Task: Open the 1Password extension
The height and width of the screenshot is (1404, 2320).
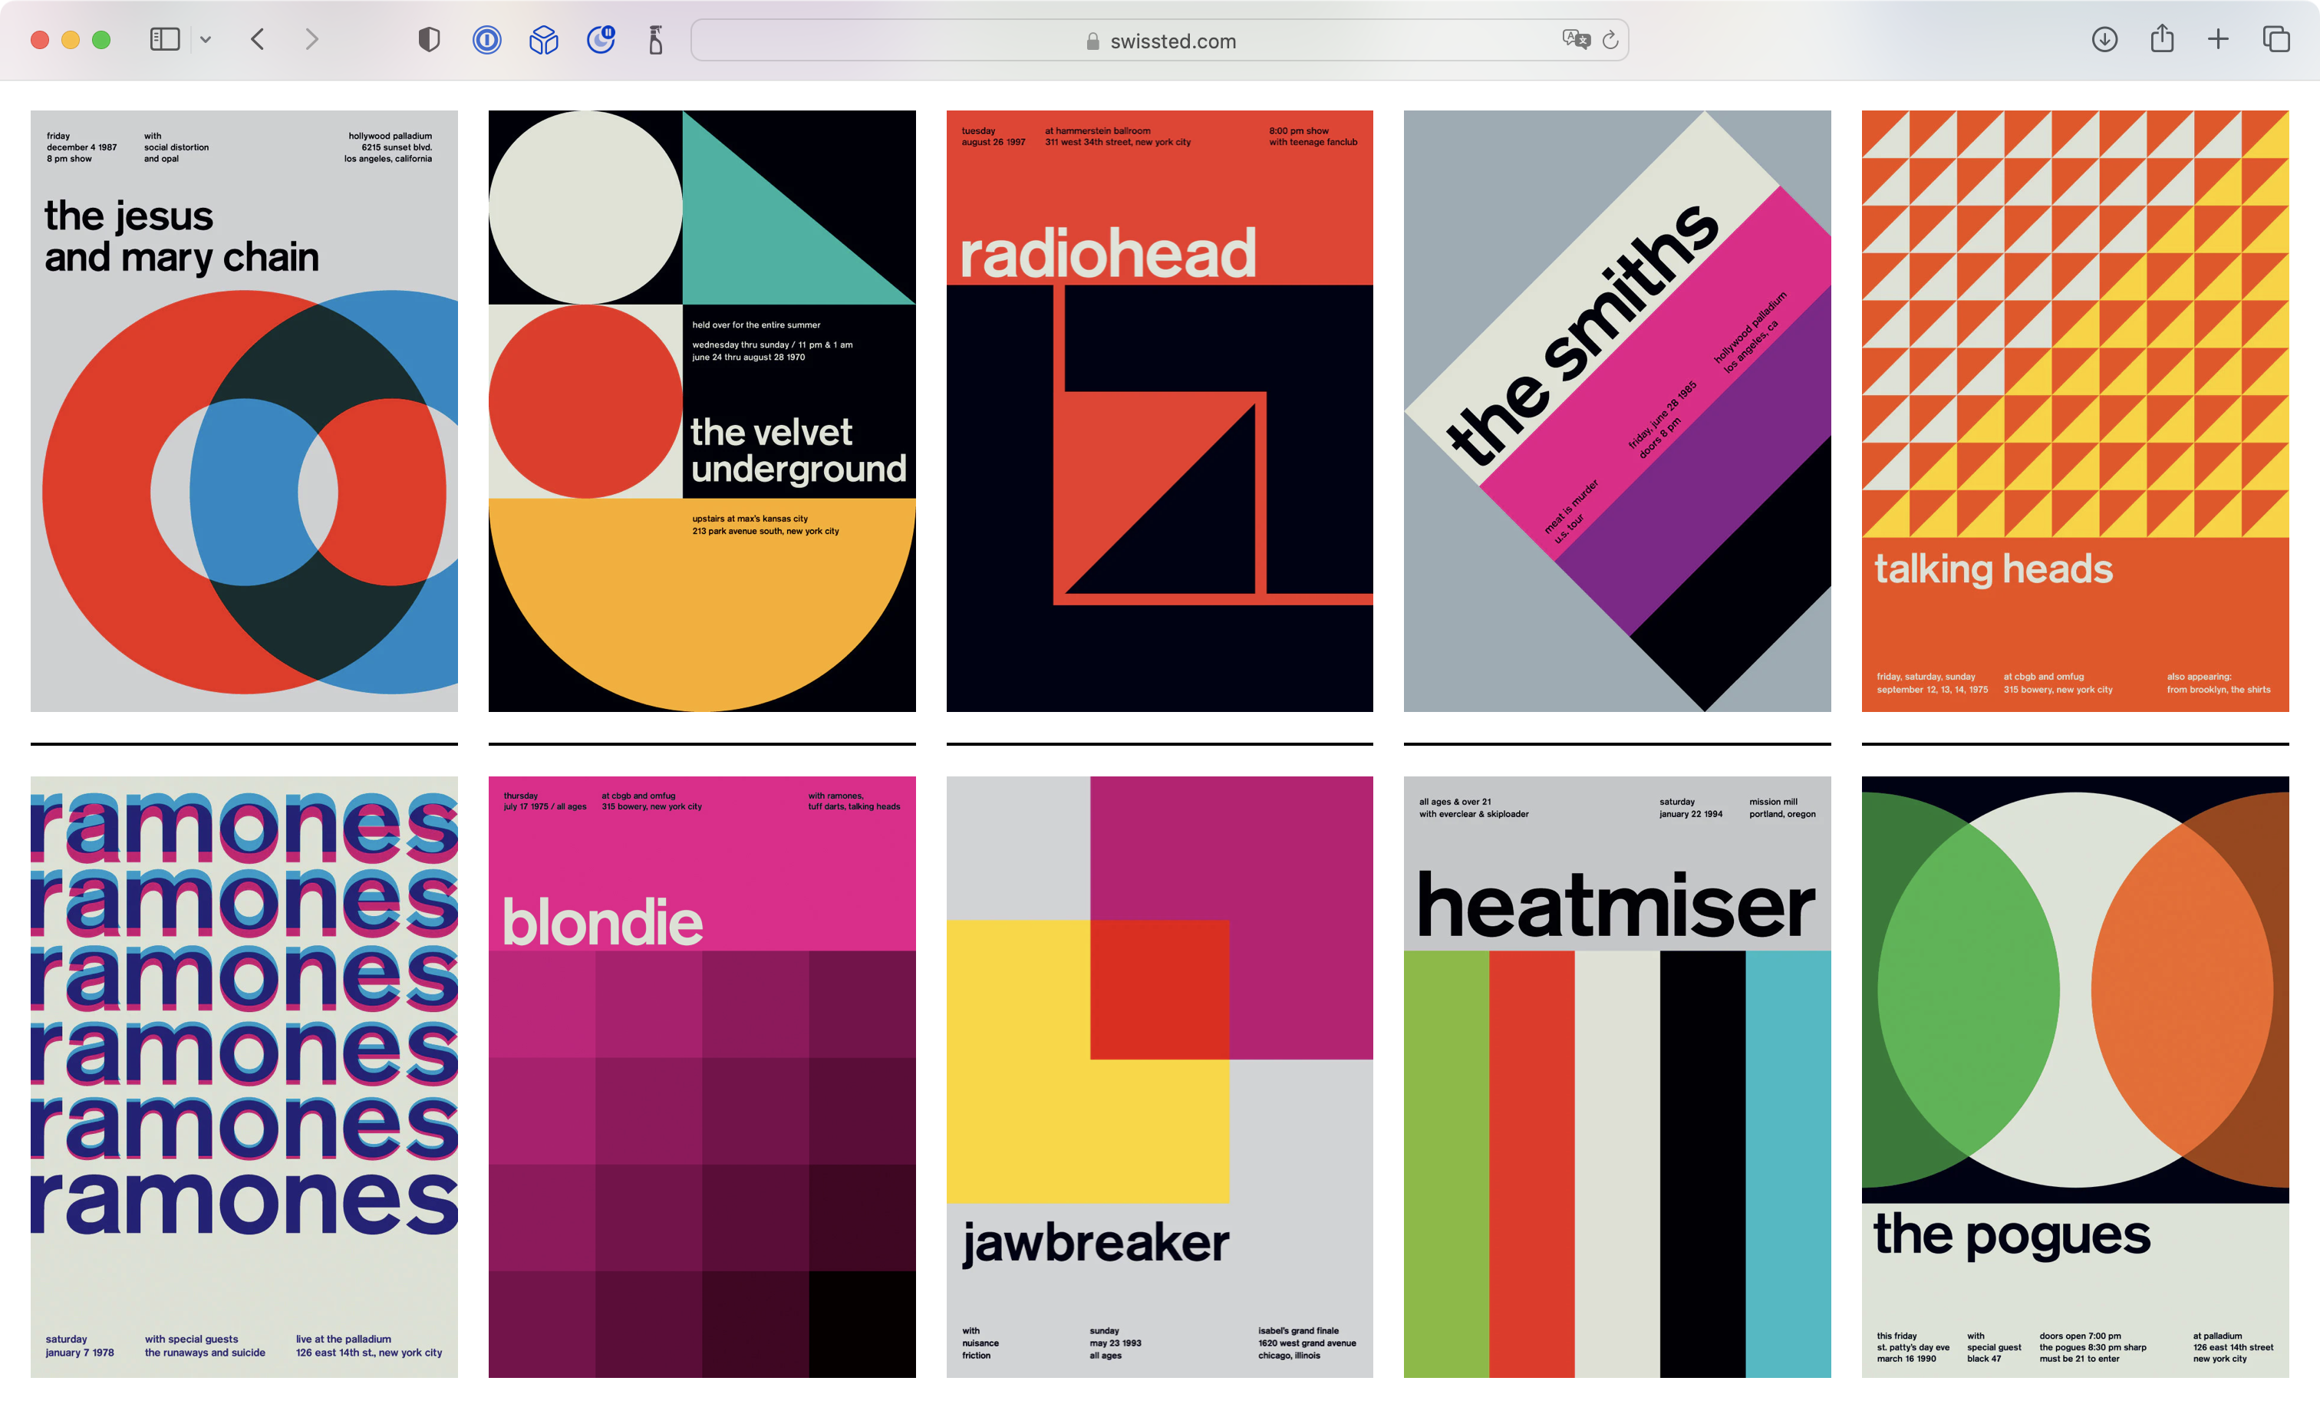Action: pos(486,40)
